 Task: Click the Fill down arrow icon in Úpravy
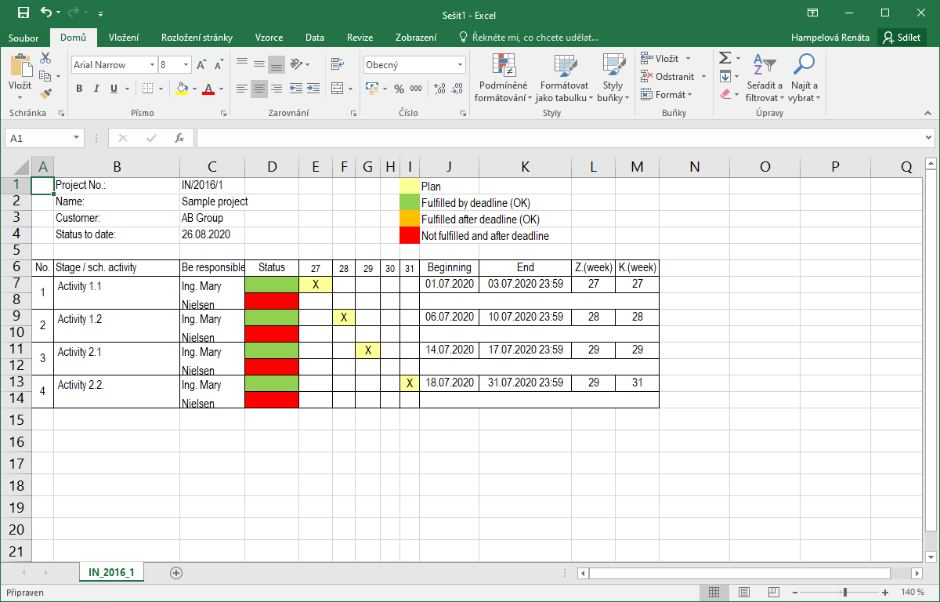(725, 76)
